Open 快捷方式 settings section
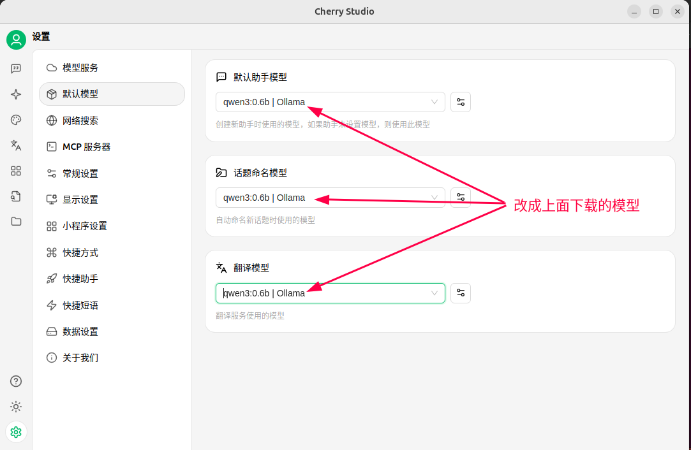 (x=112, y=253)
